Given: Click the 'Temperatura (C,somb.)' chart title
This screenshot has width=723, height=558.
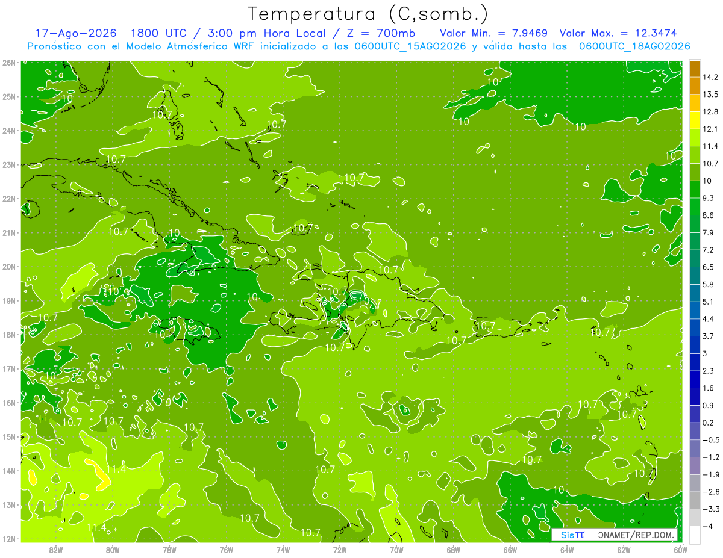Looking at the screenshot, I should [x=368, y=14].
